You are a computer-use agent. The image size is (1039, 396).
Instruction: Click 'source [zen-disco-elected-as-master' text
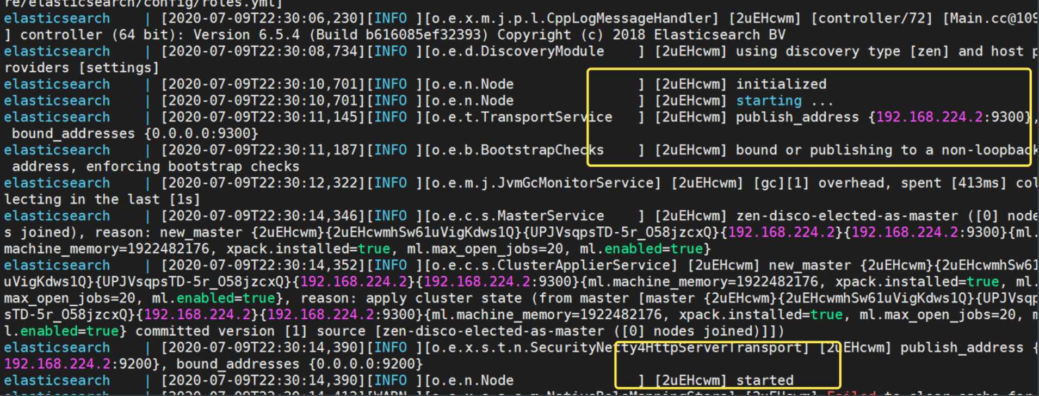[461, 331]
